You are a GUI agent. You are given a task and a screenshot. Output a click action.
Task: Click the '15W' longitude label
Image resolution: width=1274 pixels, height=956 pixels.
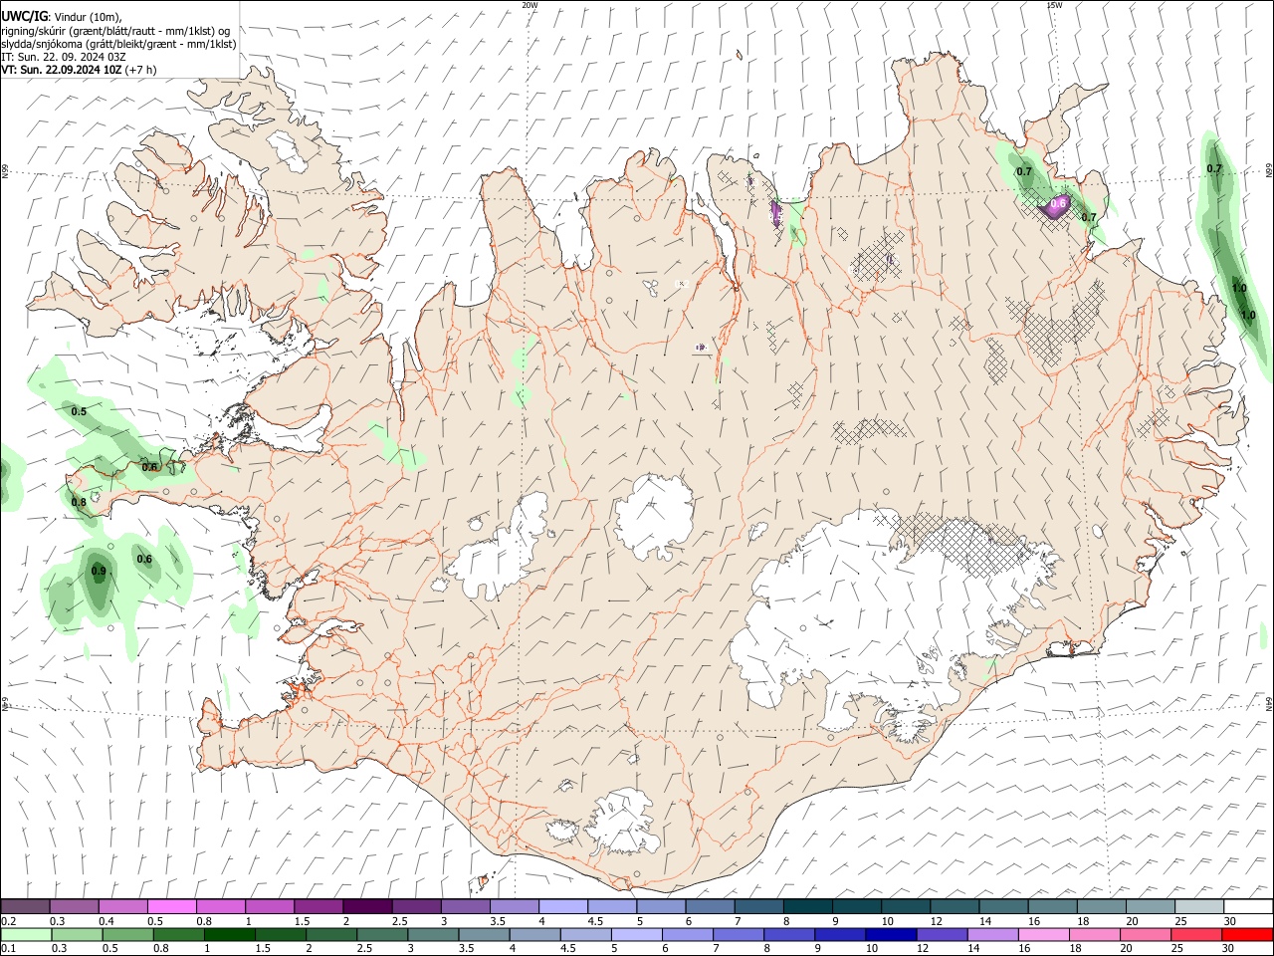(1054, 5)
